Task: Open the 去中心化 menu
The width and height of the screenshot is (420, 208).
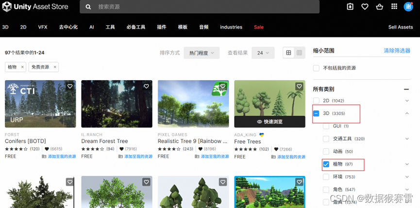Action: point(68,27)
